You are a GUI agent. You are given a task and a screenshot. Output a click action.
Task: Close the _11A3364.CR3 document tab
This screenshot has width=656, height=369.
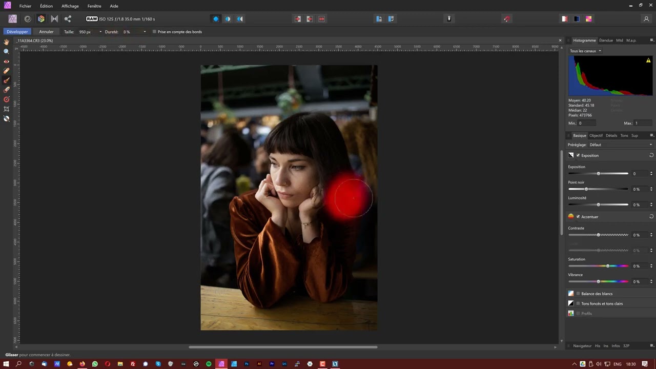560,40
